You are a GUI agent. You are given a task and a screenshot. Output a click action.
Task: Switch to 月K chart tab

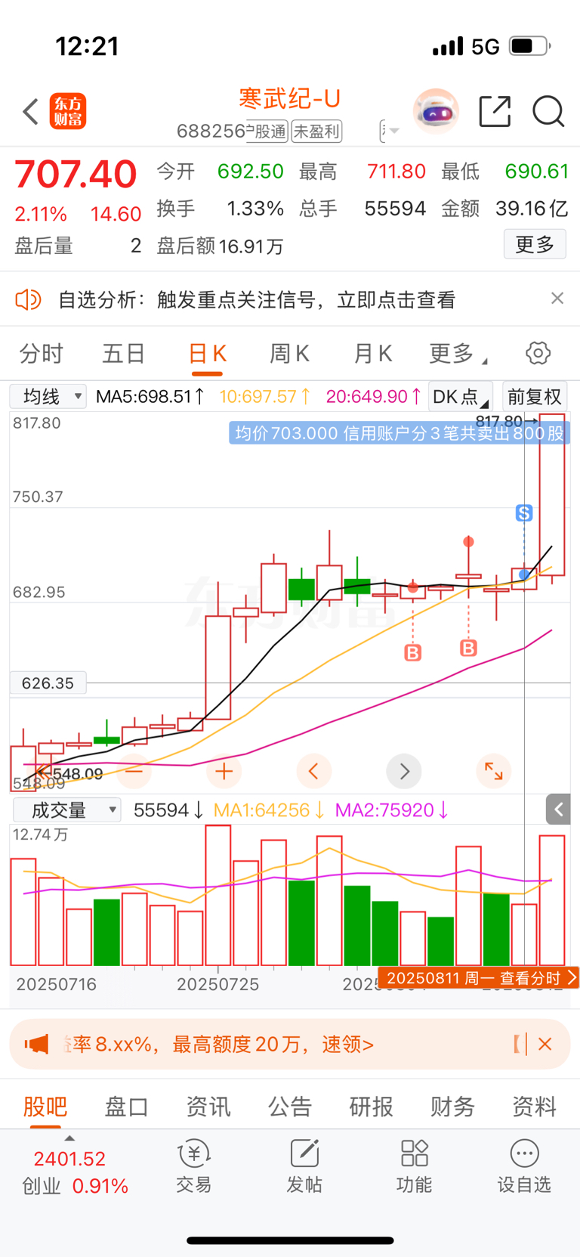pyautogui.click(x=373, y=353)
